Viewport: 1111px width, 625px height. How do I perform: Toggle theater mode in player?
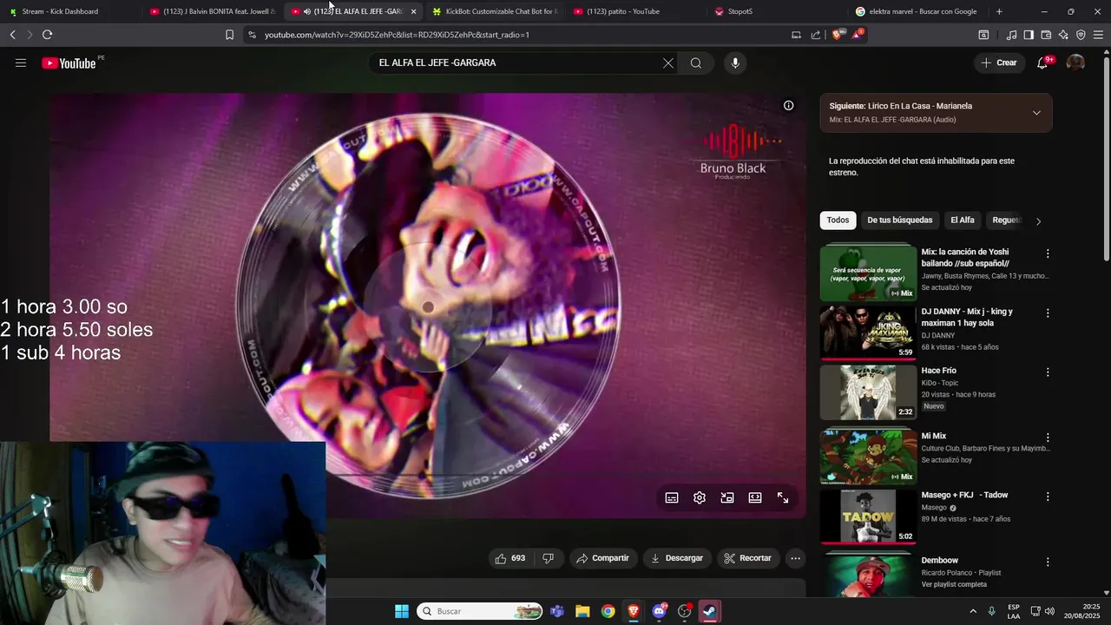pyautogui.click(x=755, y=497)
